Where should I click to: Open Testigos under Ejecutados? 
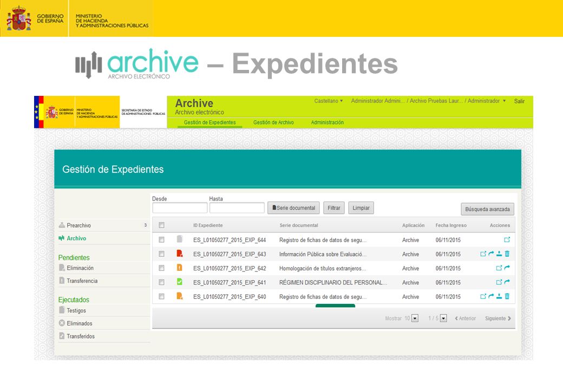tap(76, 310)
